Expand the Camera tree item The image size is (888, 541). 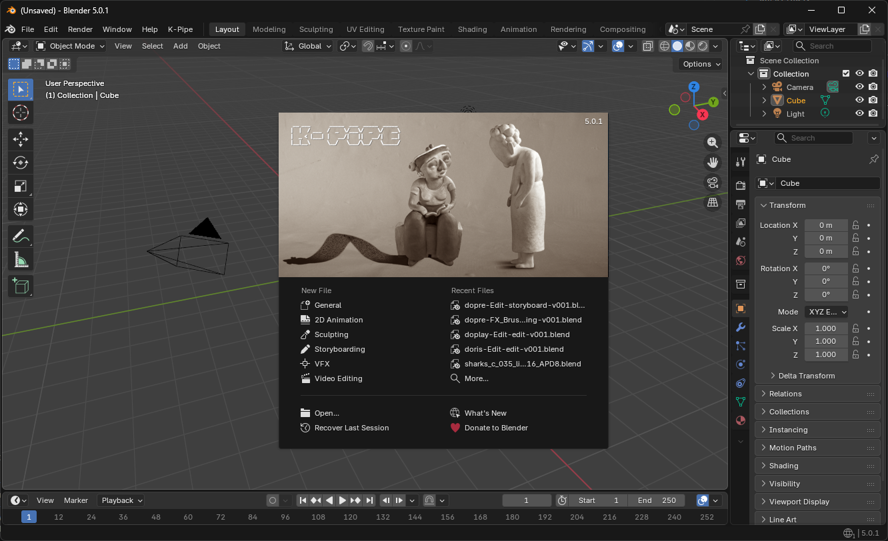coord(765,87)
